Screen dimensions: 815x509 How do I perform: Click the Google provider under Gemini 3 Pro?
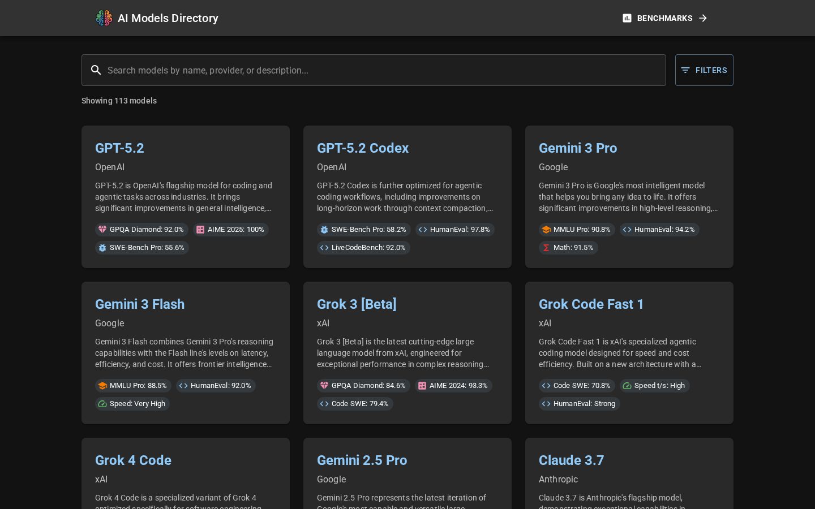(x=554, y=167)
